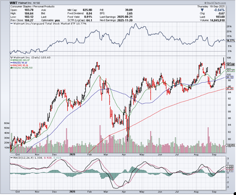Click the 2025 year label under the volume bars

click(x=72, y=155)
